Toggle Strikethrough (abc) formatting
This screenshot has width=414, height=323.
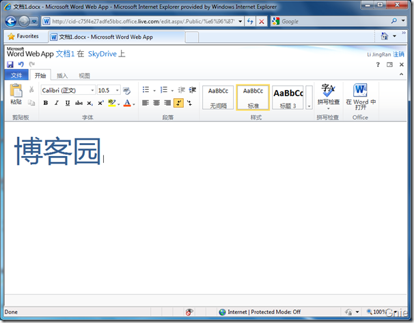[79, 103]
